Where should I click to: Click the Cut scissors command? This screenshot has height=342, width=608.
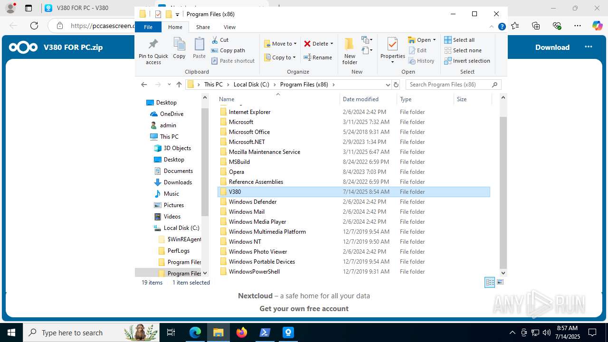click(x=220, y=40)
